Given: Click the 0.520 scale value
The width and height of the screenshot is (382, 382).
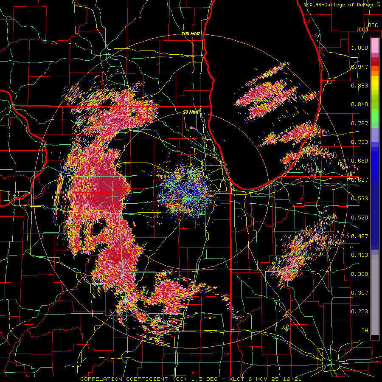Looking at the screenshot, I should (360, 218).
